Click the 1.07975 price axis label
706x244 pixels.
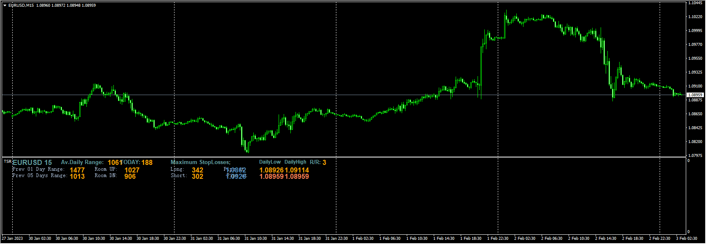click(695, 156)
